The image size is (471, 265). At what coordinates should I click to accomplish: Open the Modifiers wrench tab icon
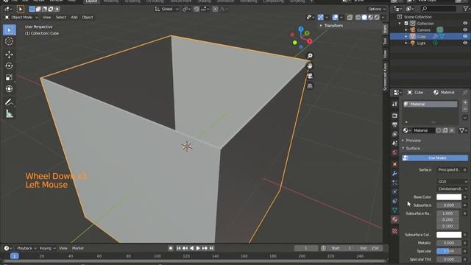pyautogui.click(x=394, y=174)
